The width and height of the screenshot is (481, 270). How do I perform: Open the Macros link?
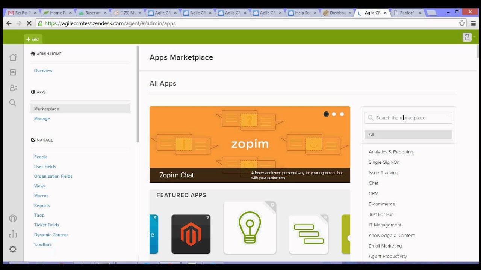[41, 196]
